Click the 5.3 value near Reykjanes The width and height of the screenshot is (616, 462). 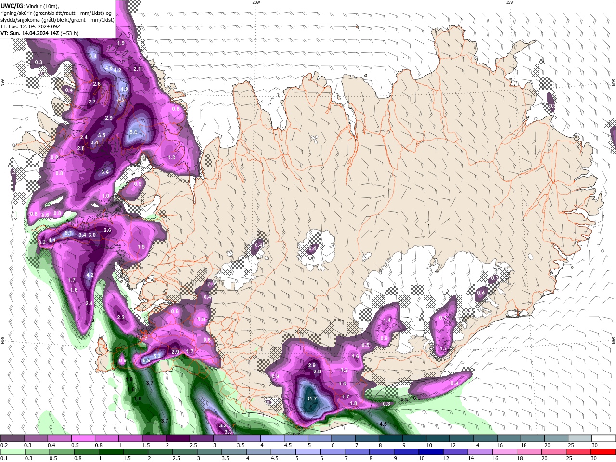(157, 356)
